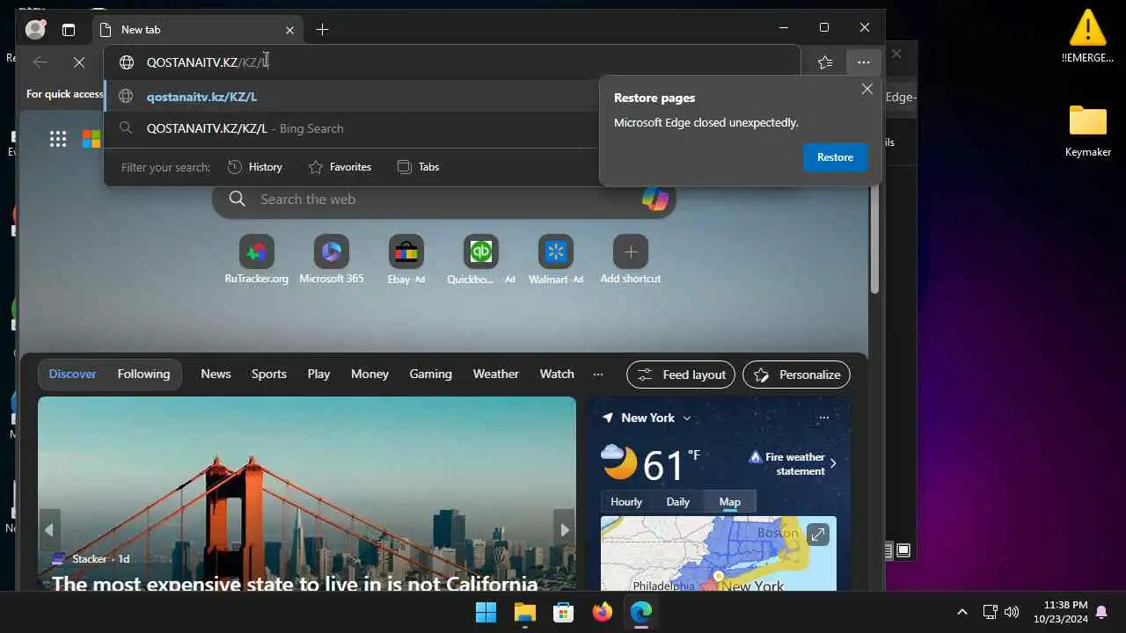Open the Keymaker desktop folder
1126x633 pixels.
tap(1088, 131)
